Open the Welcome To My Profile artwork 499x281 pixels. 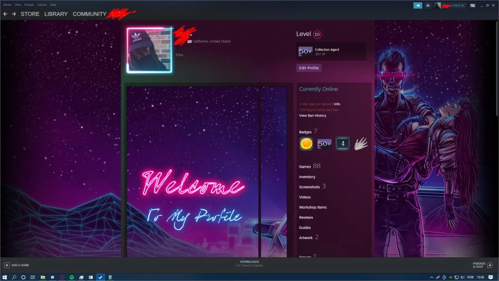[x=193, y=172]
